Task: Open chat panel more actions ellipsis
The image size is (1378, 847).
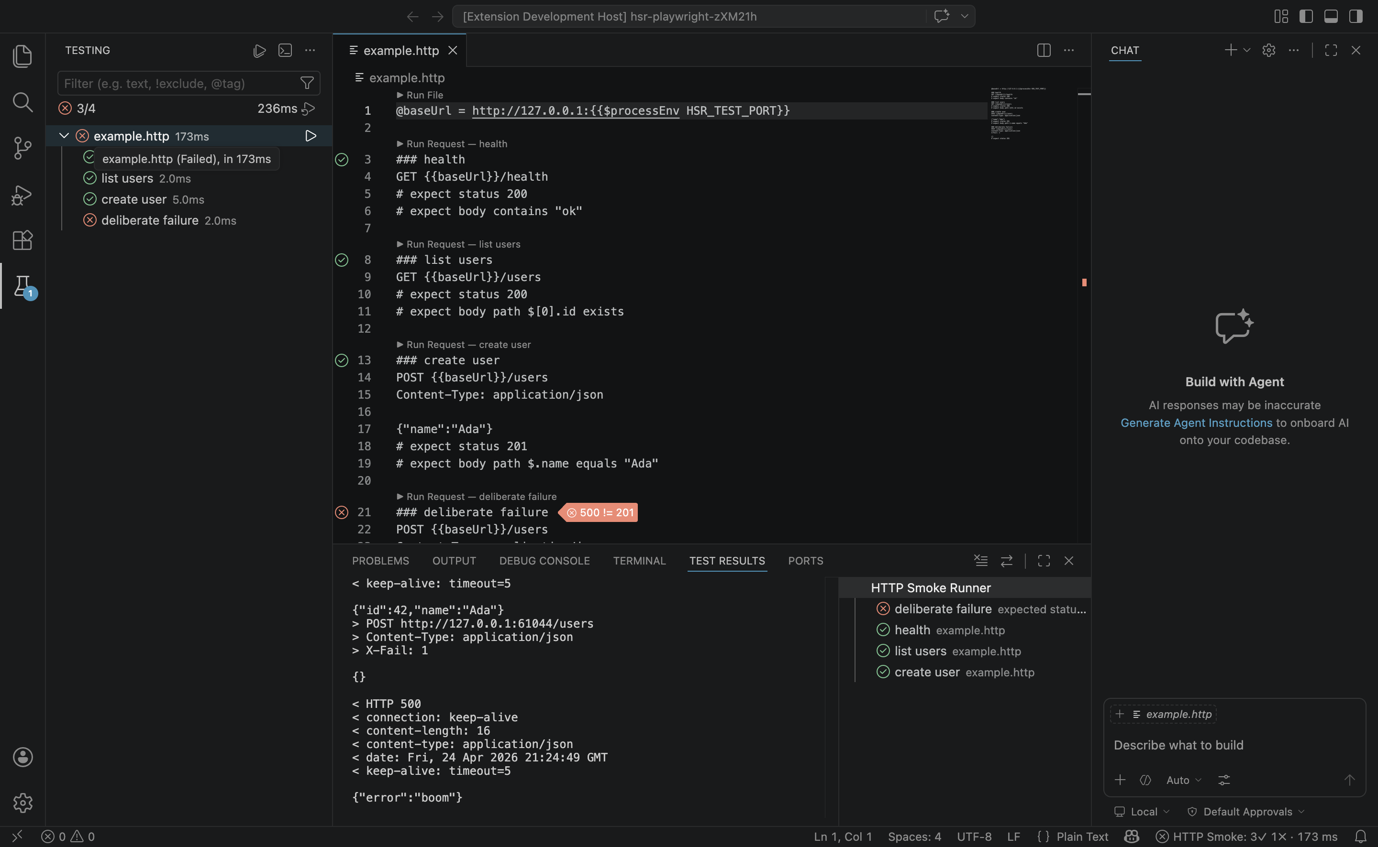Action: 1294,50
